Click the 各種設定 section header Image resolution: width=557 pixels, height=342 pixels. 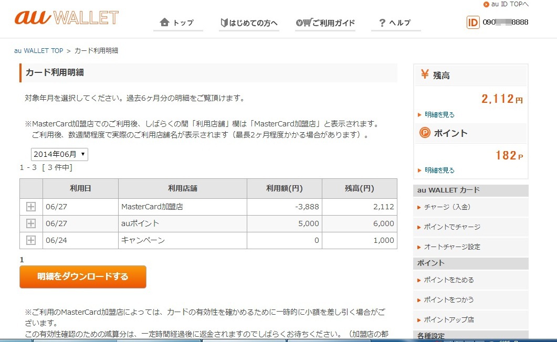click(x=471, y=335)
